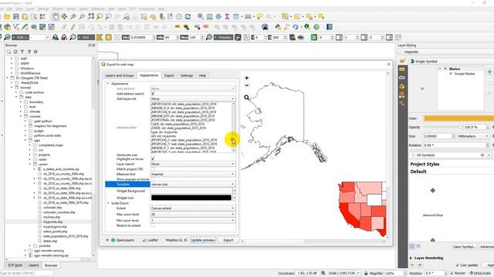Open the Layer search dropdown
The width and height of the screenshot is (494, 277).
tap(193, 164)
